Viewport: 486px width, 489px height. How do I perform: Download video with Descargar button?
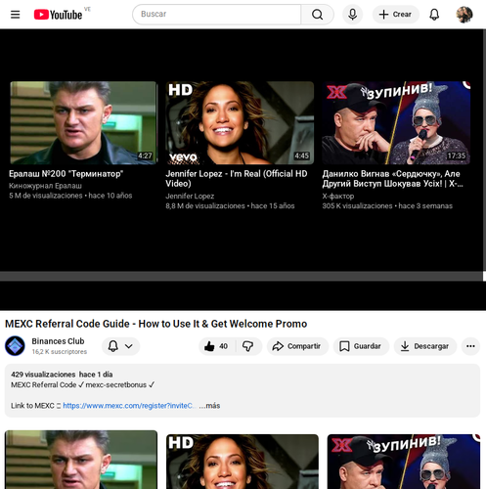point(425,346)
